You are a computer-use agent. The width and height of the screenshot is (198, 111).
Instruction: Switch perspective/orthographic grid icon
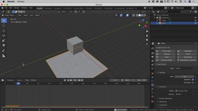click(147, 44)
